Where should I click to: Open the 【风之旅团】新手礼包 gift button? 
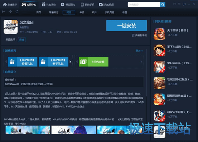tap(54, 61)
